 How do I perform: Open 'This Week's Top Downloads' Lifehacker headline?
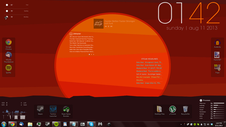[78, 43]
